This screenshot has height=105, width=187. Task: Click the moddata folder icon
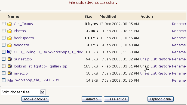click(10, 45)
